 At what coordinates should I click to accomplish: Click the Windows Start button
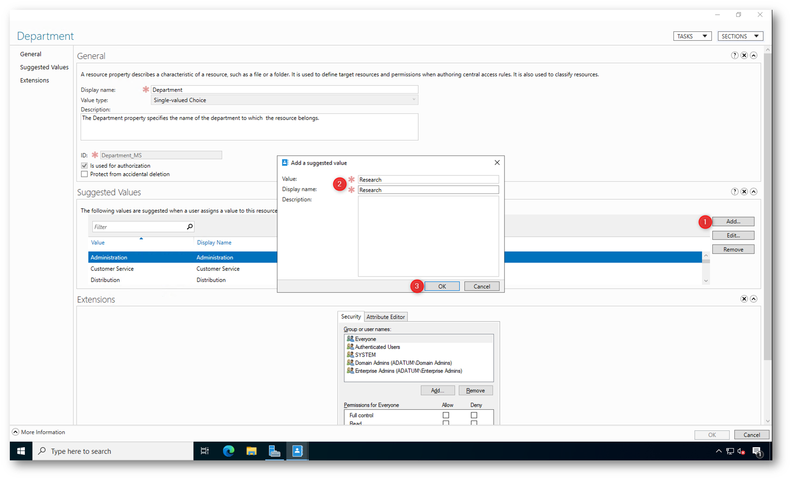pyautogui.click(x=21, y=451)
